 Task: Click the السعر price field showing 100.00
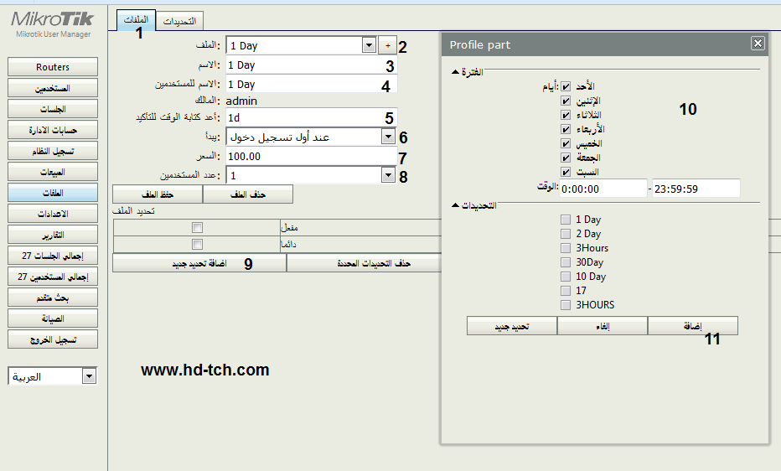[x=310, y=157]
